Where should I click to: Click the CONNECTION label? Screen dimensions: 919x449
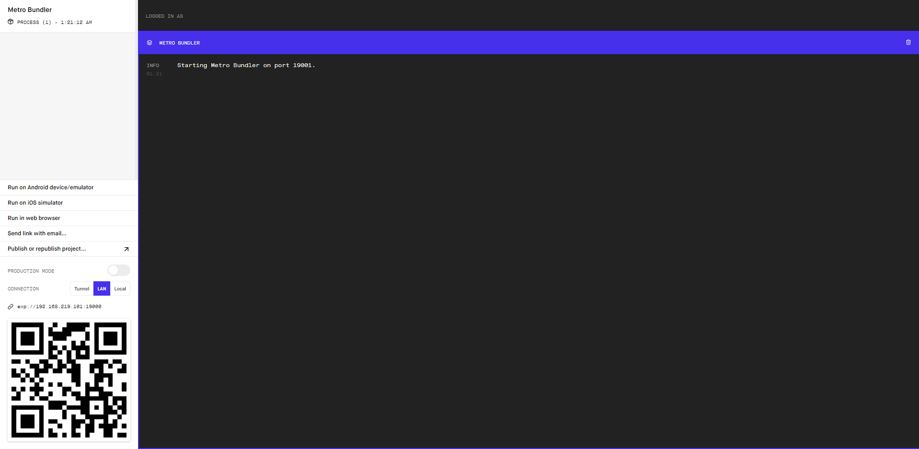(23, 289)
